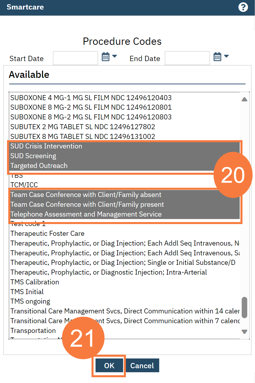Screen dimensions: 255x383
Task: Select Therapeutic Foster Care in the list
Action: [47, 234]
